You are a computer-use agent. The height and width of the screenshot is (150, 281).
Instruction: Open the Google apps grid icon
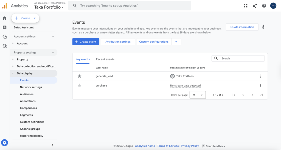coord(246,6)
